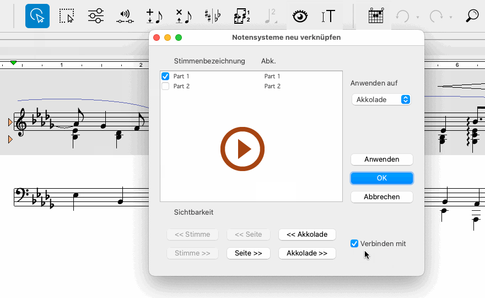
Task: Expand the redo history arrow
Action: pos(451,17)
